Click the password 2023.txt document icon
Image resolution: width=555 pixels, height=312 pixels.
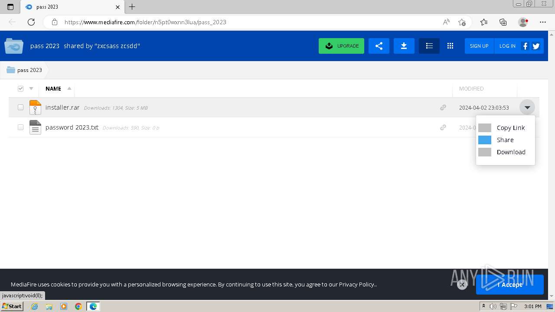[x=35, y=127]
